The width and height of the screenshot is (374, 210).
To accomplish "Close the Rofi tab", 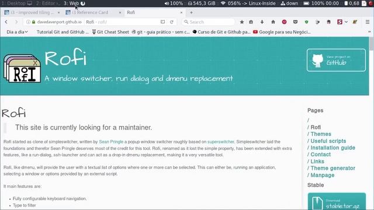I will click(181, 12).
